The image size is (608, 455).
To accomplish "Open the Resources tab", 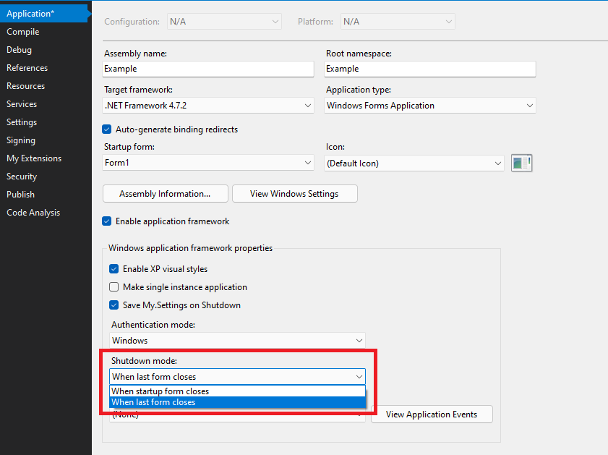I will [44, 86].
